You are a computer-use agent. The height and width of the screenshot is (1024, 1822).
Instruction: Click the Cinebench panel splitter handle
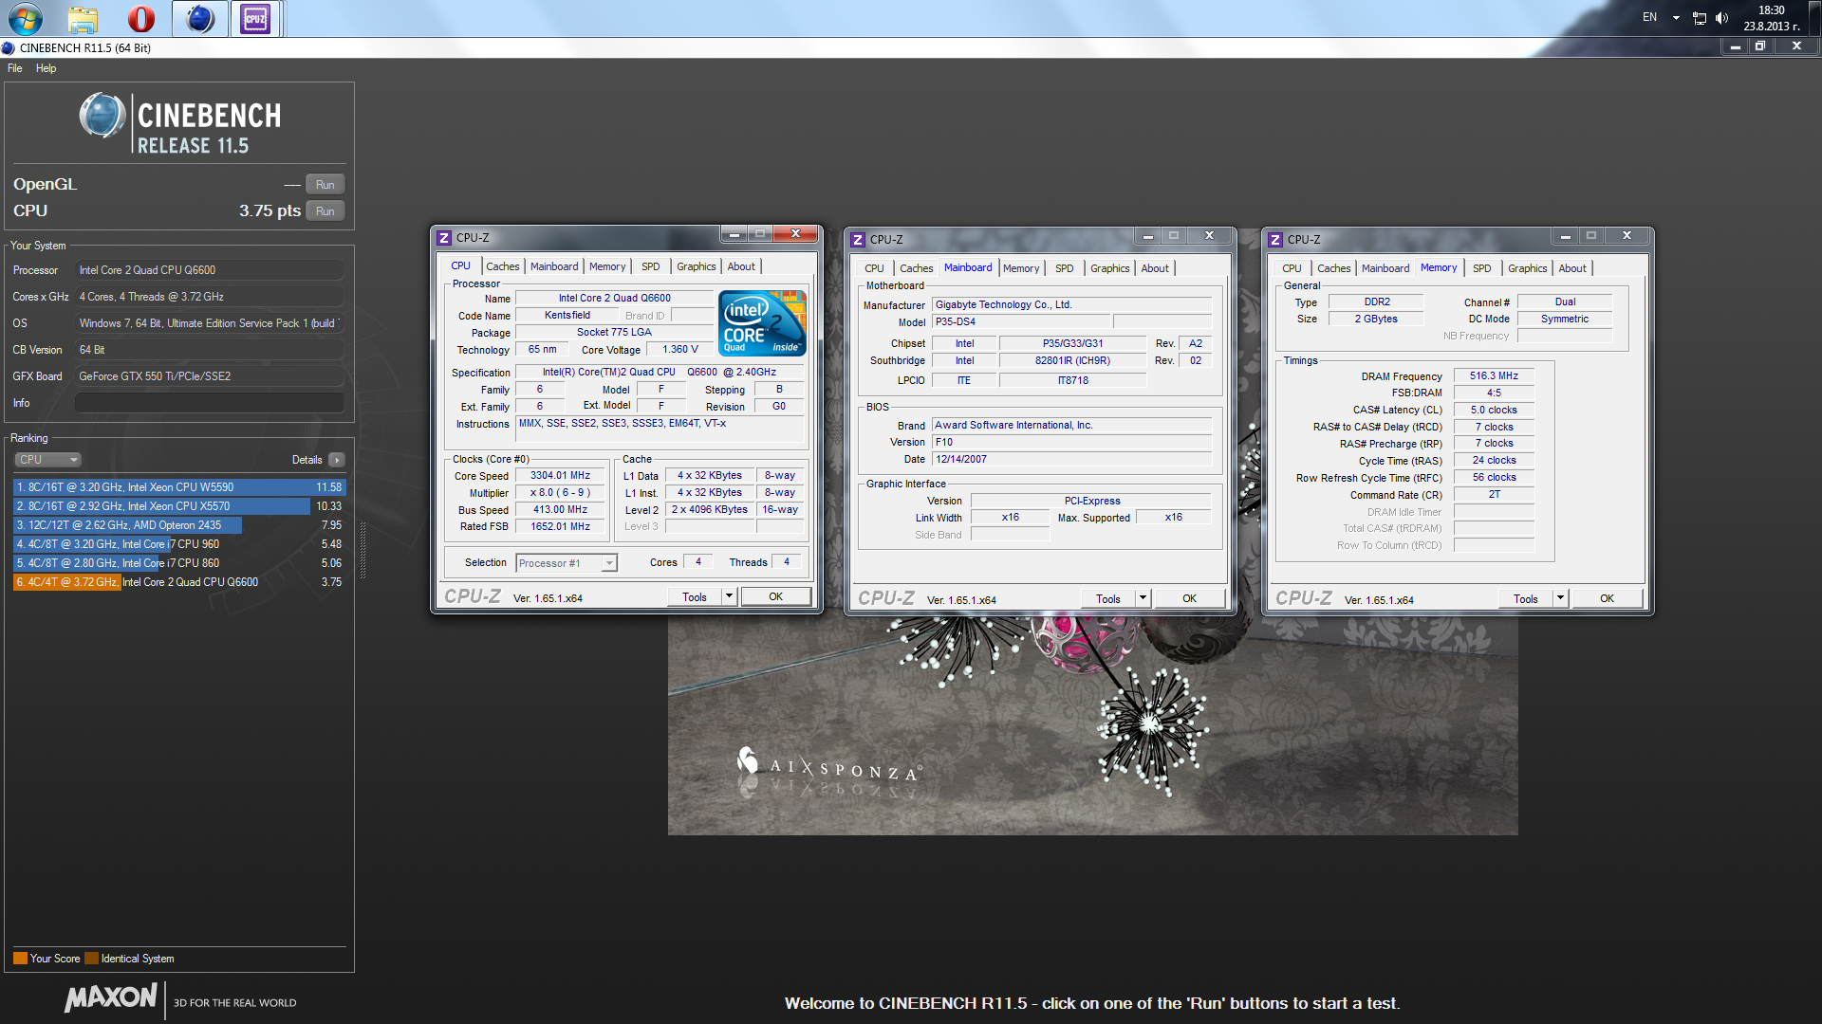tap(362, 550)
